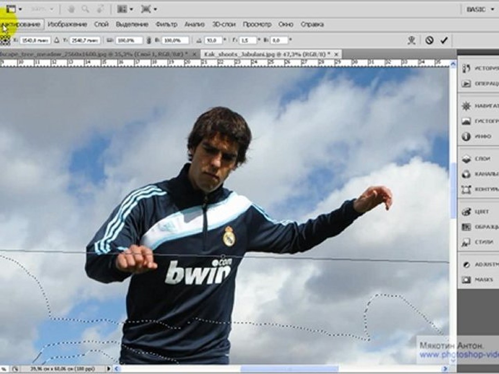The width and height of the screenshot is (499, 374).
Task: Toggle the maintain aspect ratio chain link
Action: (x=149, y=41)
